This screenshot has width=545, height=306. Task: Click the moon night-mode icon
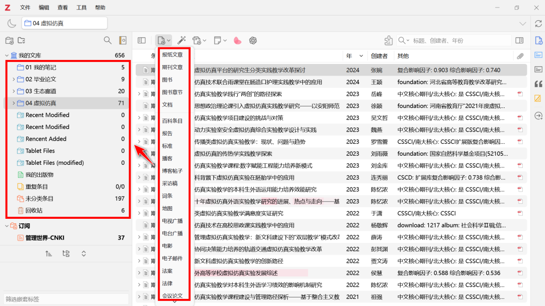click(x=12, y=23)
